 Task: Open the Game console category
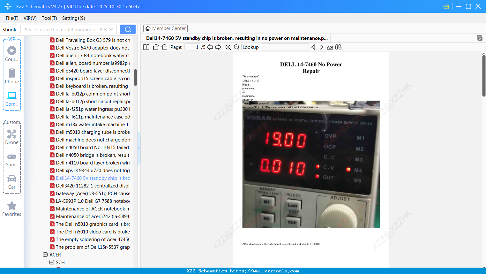coord(12,160)
